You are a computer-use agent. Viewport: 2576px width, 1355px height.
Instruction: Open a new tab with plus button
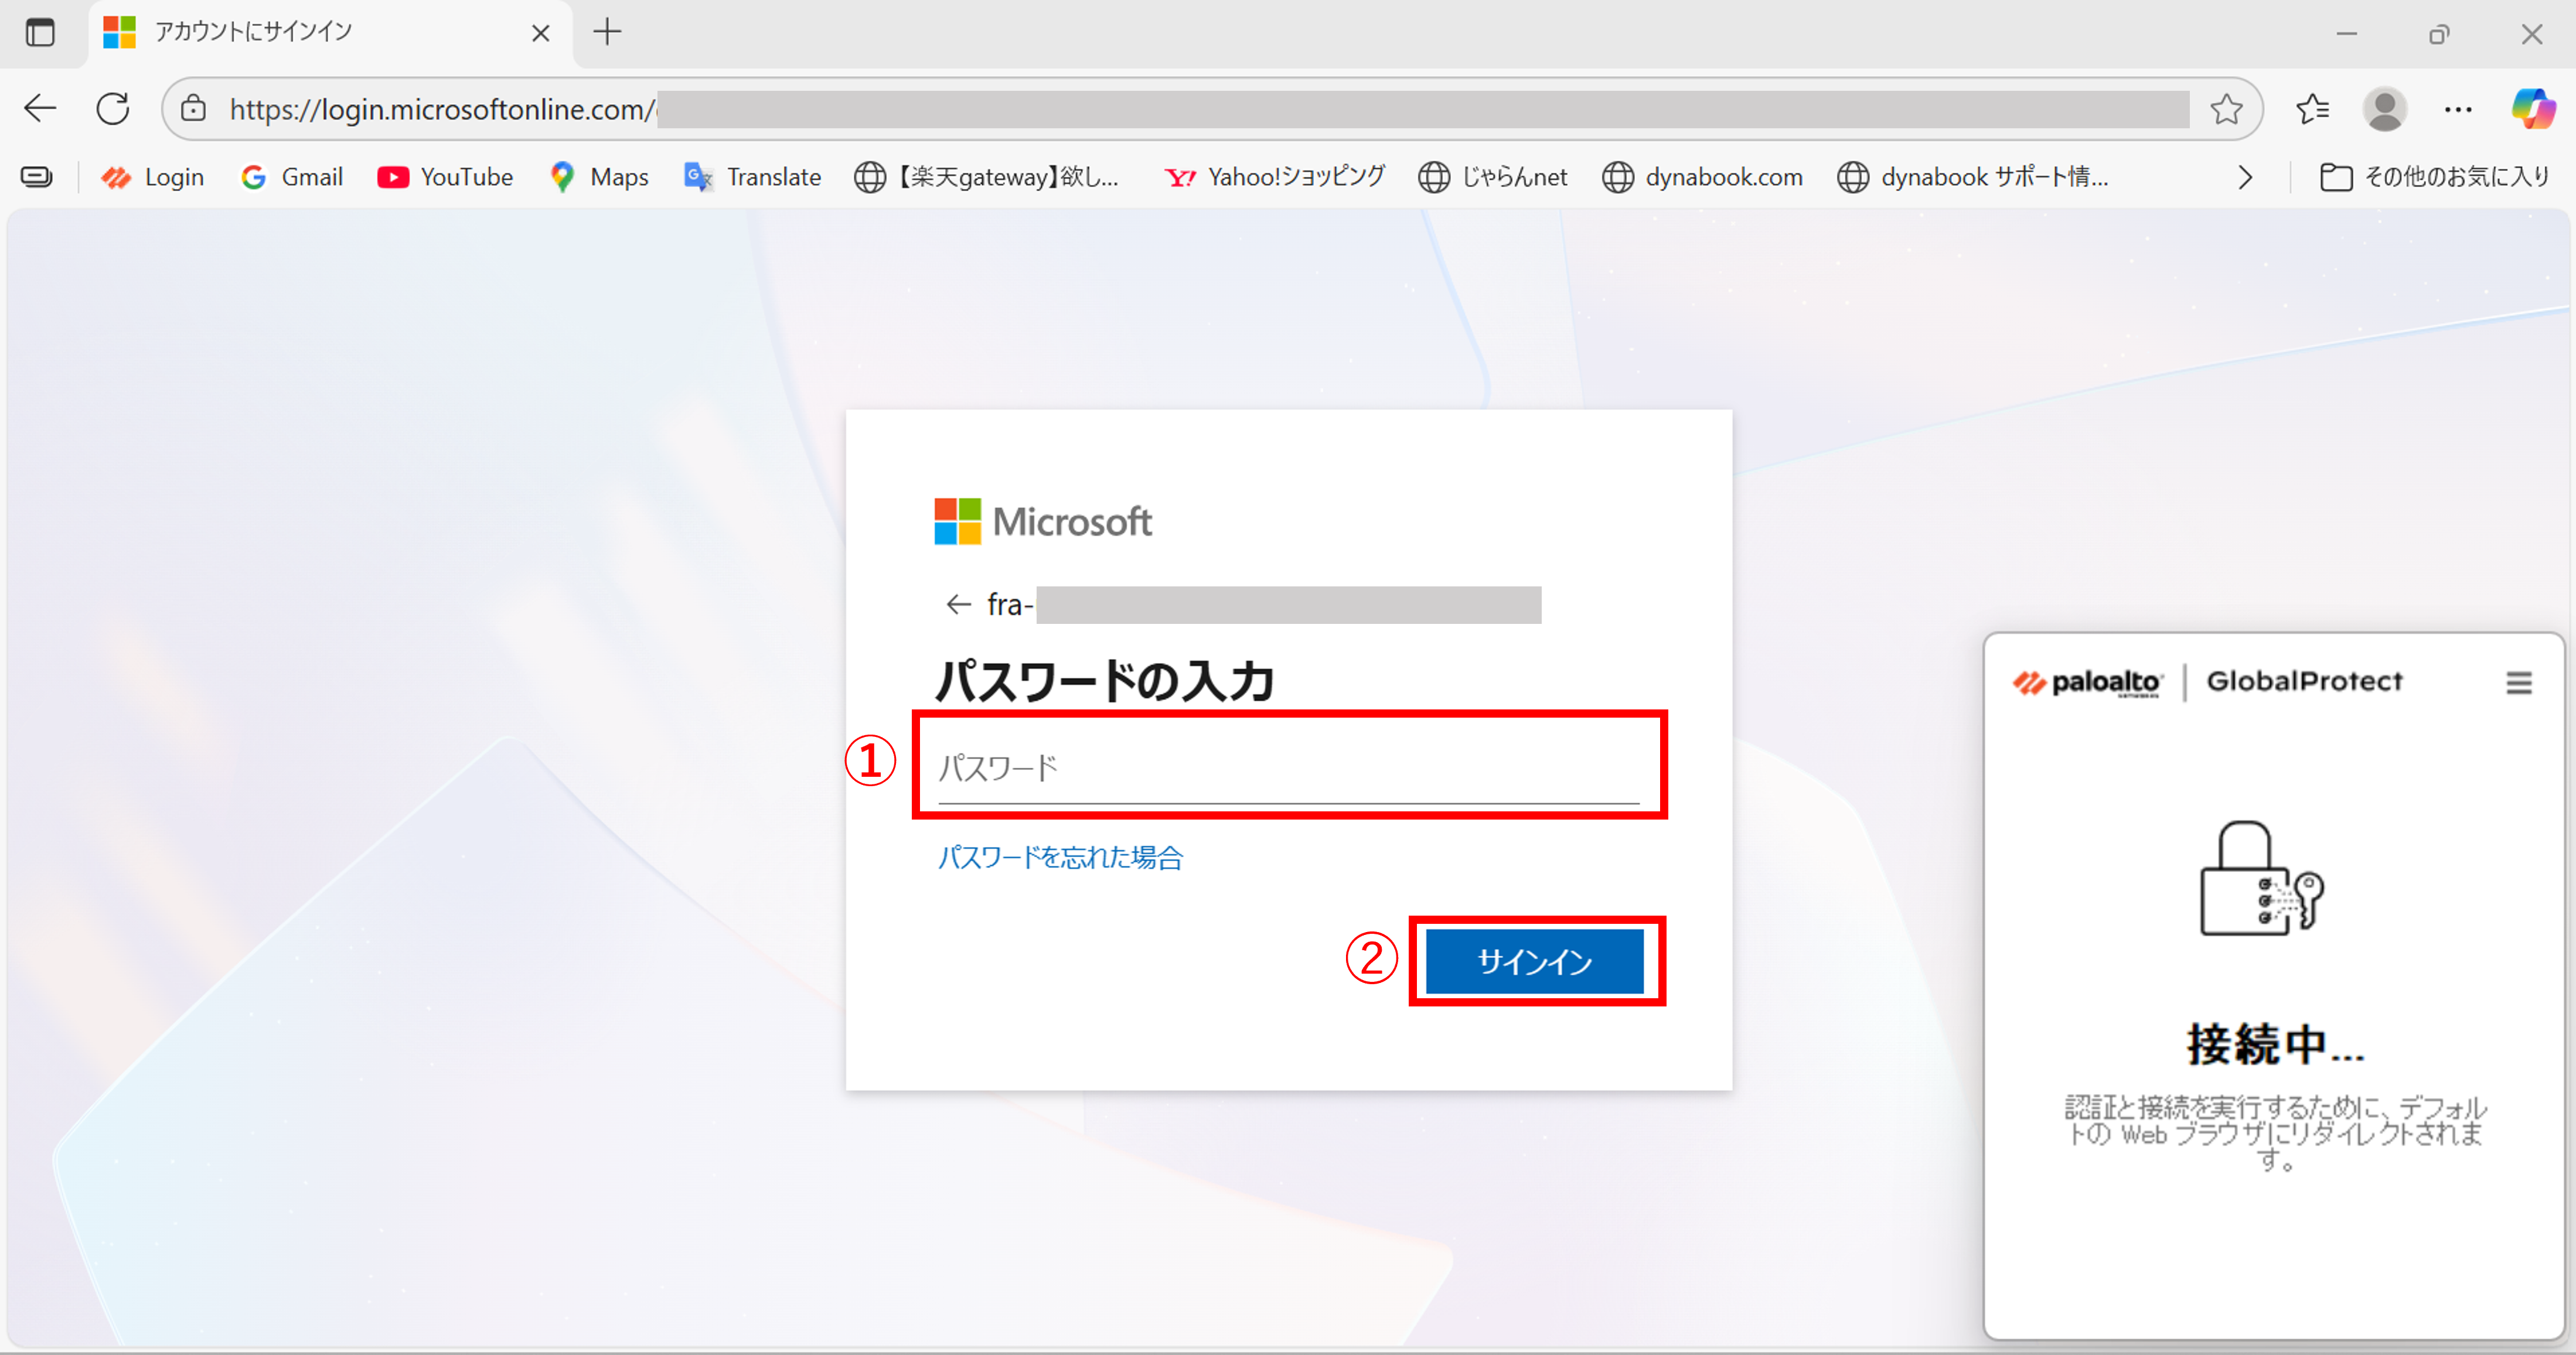(x=607, y=33)
